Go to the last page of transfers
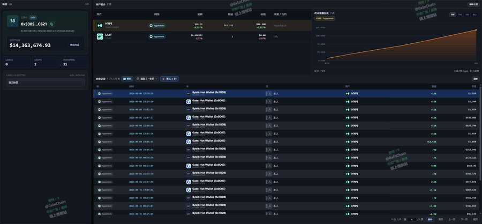 tap(475, 219)
